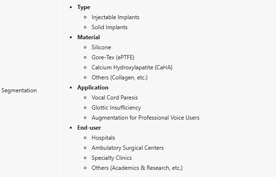Select the Silicone list item
Screen dimensions: 276x177
[x=101, y=47]
